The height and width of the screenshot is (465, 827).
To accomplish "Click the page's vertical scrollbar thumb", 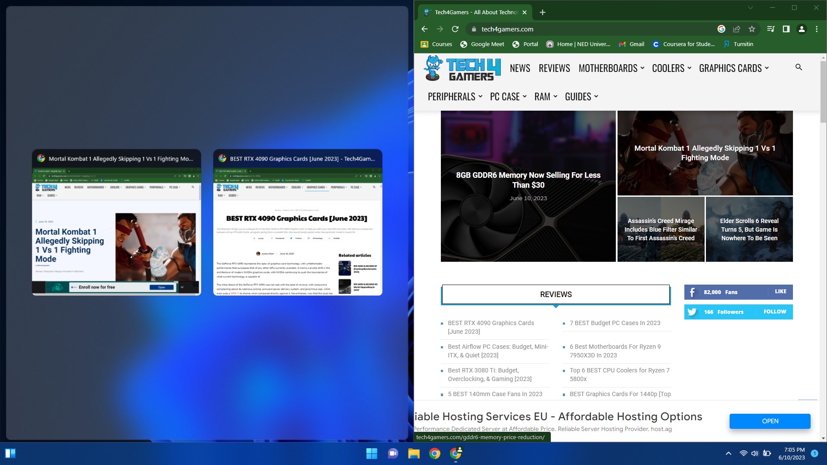I will point(823,92).
